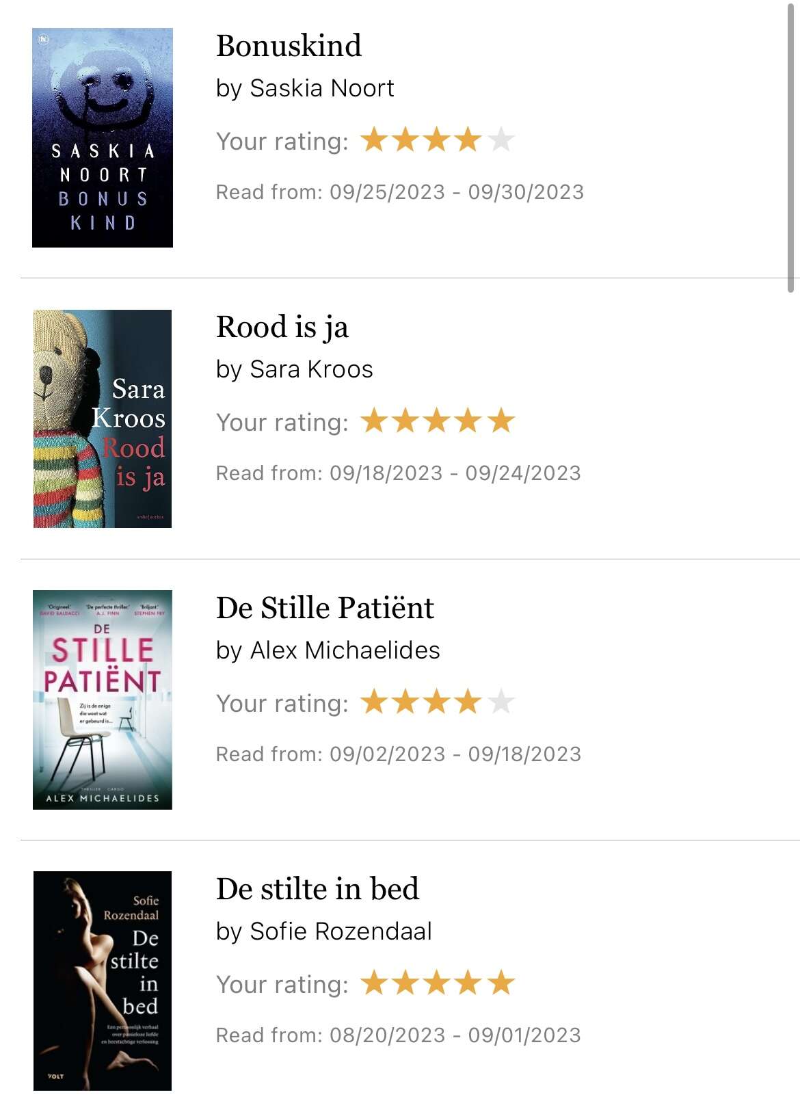Open De stilte in bed cover image
The width and height of the screenshot is (800, 1114).
click(x=103, y=981)
